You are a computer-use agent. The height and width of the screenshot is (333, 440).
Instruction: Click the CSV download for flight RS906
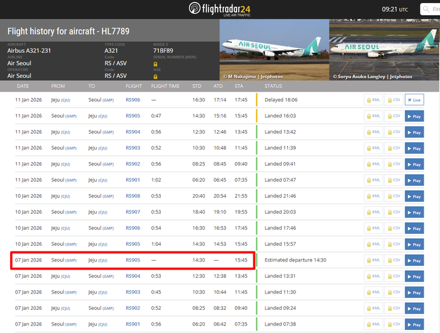[393, 99]
